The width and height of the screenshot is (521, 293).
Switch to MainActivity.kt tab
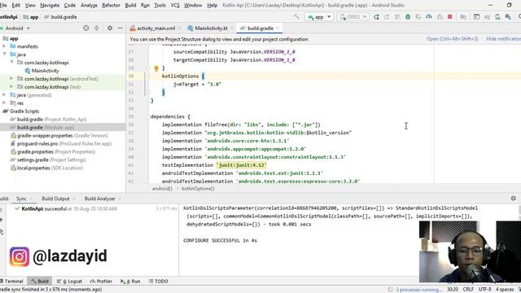(x=211, y=28)
